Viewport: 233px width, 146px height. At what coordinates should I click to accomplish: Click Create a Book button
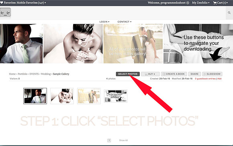pos(174,74)
